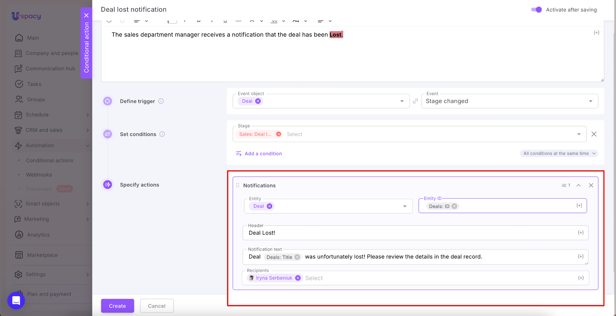Open the Entity dropdown in Notifications
The image size is (616, 316).
pos(405,206)
